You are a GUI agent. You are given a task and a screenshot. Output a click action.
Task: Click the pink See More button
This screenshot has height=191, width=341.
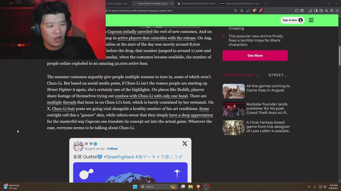click(x=255, y=55)
